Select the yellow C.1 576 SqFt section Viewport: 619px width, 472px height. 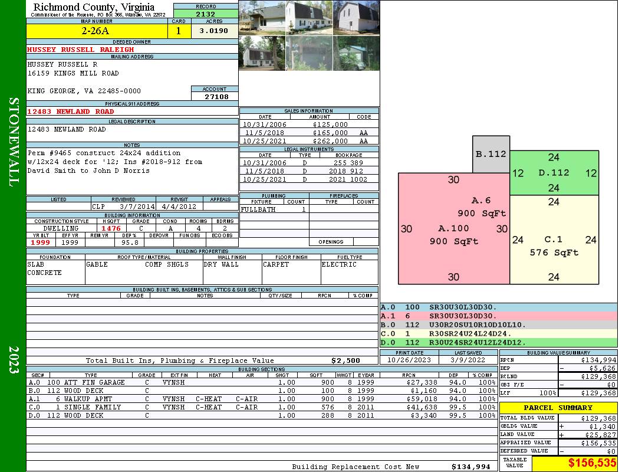554,246
